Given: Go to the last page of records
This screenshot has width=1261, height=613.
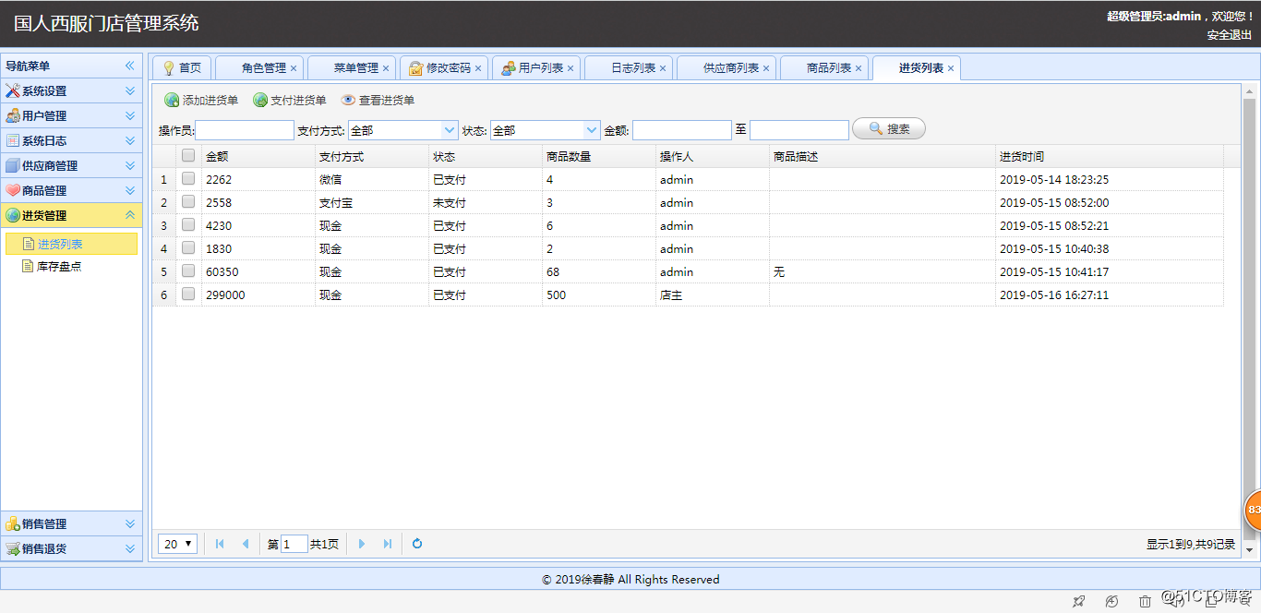Looking at the screenshot, I should [x=388, y=545].
